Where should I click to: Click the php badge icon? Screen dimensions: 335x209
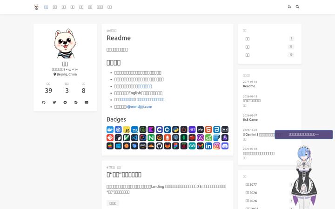200,130
